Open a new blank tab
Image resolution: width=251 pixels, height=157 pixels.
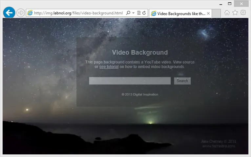pyautogui.click(x=216, y=13)
